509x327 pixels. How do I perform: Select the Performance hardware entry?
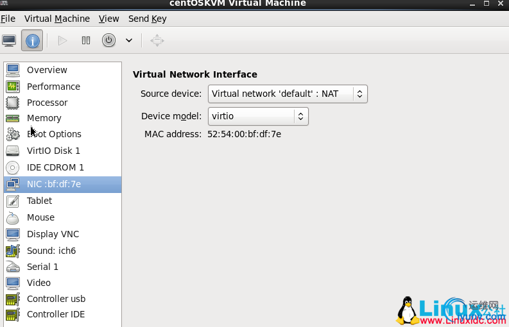click(53, 87)
